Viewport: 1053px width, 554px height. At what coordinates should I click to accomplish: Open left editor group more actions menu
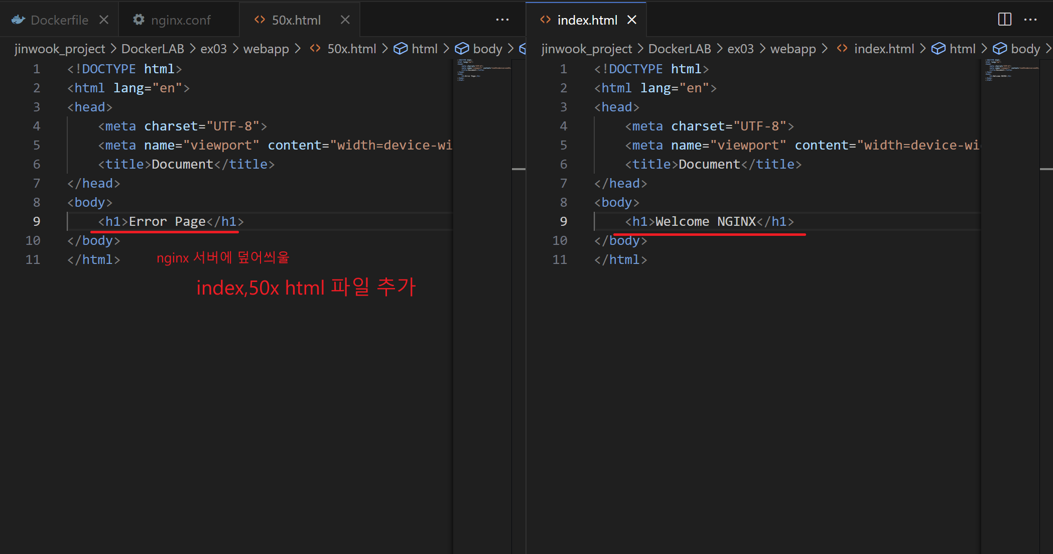point(502,20)
